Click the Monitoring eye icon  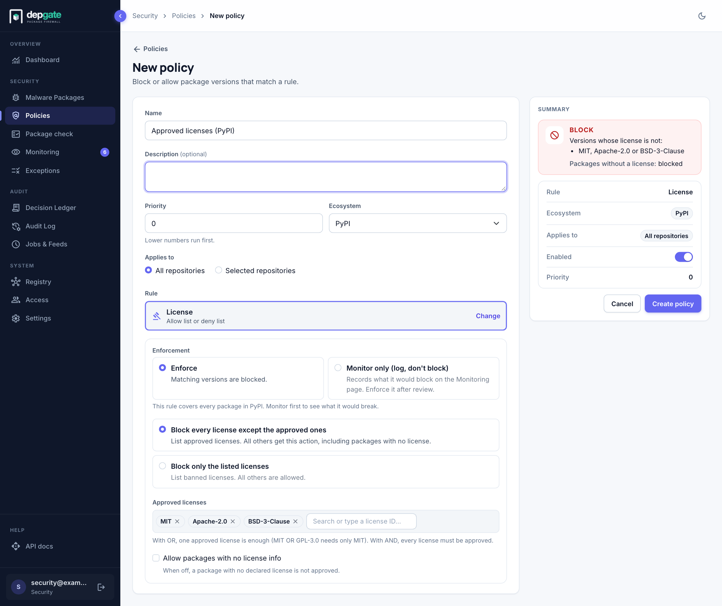[x=16, y=152]
